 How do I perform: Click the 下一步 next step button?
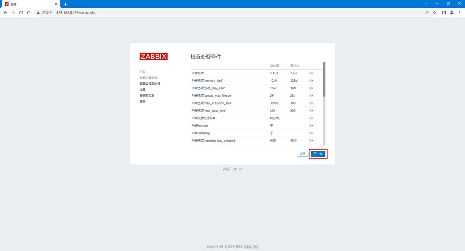318,154
